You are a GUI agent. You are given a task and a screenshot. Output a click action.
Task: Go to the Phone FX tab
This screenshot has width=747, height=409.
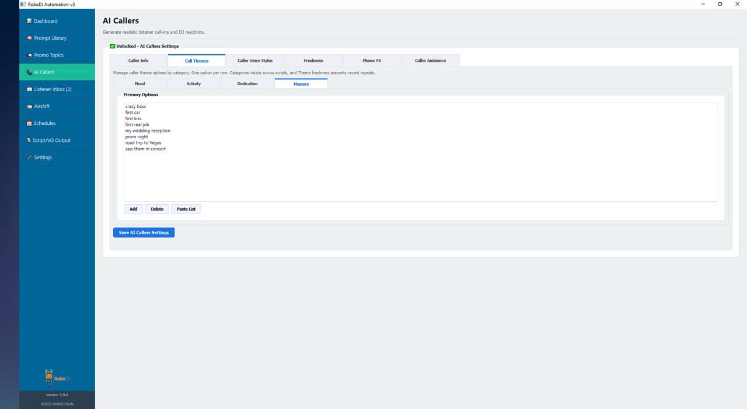(x=372, y=61)
